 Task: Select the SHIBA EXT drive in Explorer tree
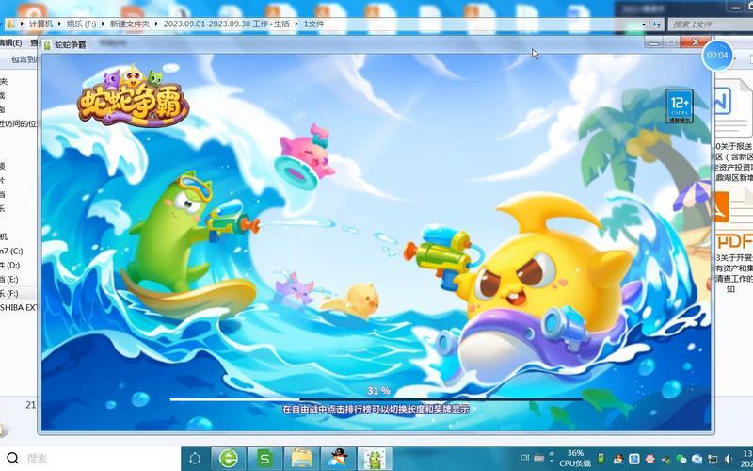click(x=18, y=307)
